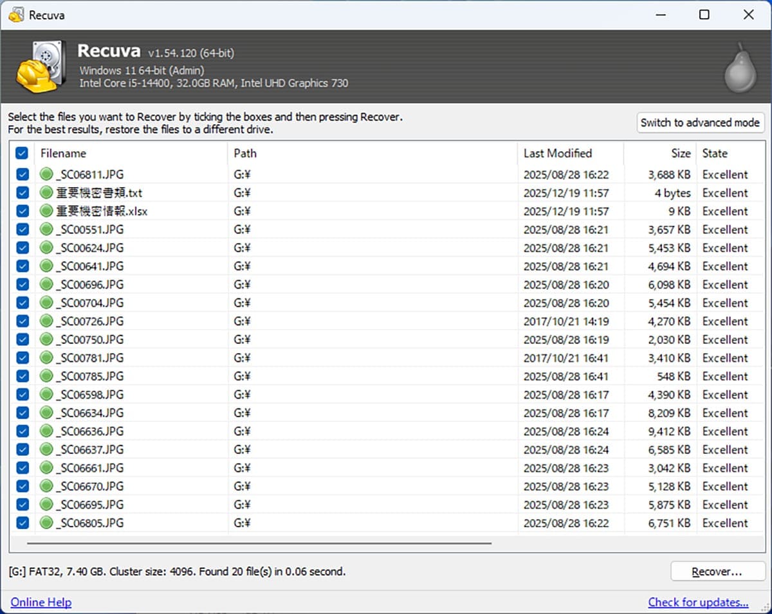This screenshot has width=772, height=614.
Task: Sort files by Last Modified column
Action: [x=557, y=153]
